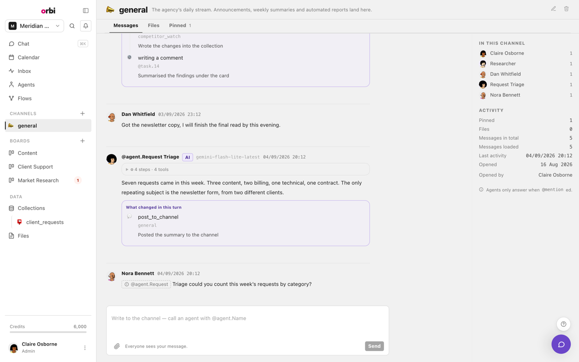Open Files in the Data section
This screenshot has width=579, height=362.
48,236
